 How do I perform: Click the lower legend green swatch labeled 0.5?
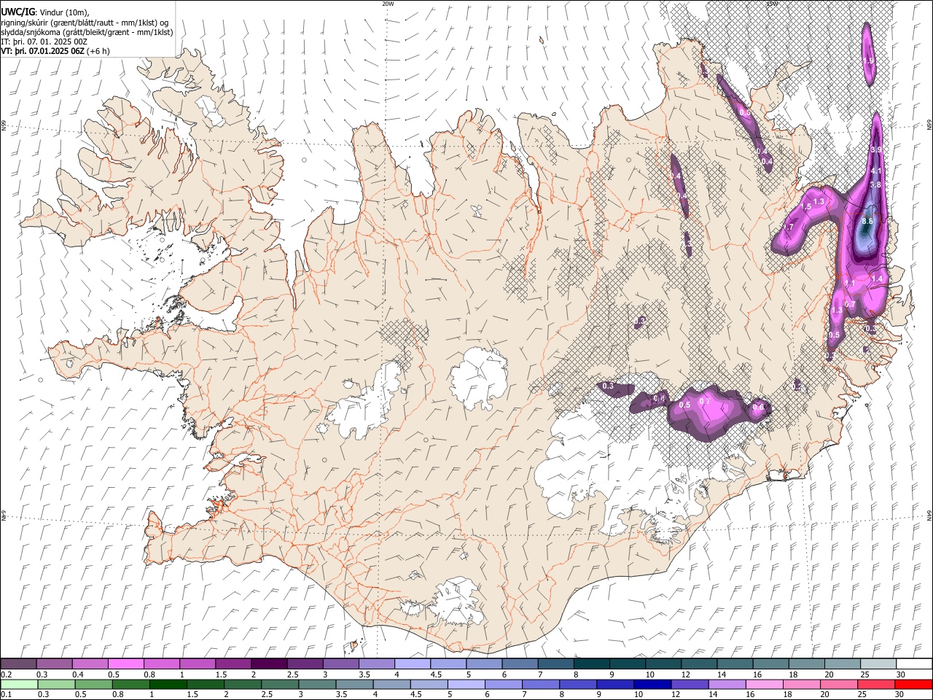(93, 684)
